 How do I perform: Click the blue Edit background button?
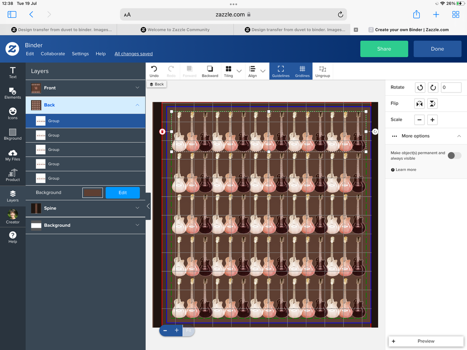coord(122,193)
